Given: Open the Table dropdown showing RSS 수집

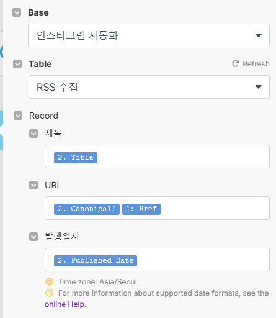Looking at the screenshot, I should click(149, 87).
